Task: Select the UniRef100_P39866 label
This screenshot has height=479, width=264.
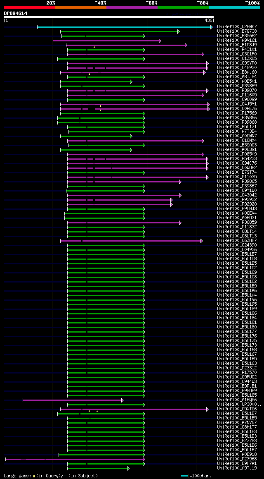Action: (x=237, y=118)
